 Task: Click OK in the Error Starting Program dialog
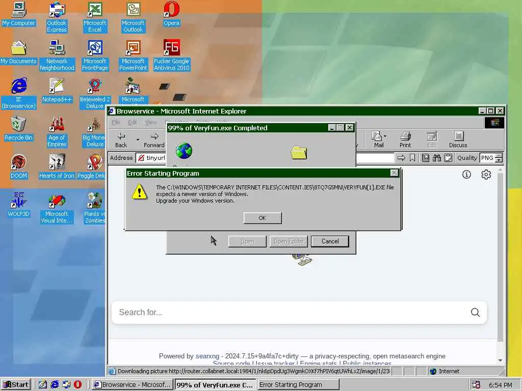click(263, 218)
